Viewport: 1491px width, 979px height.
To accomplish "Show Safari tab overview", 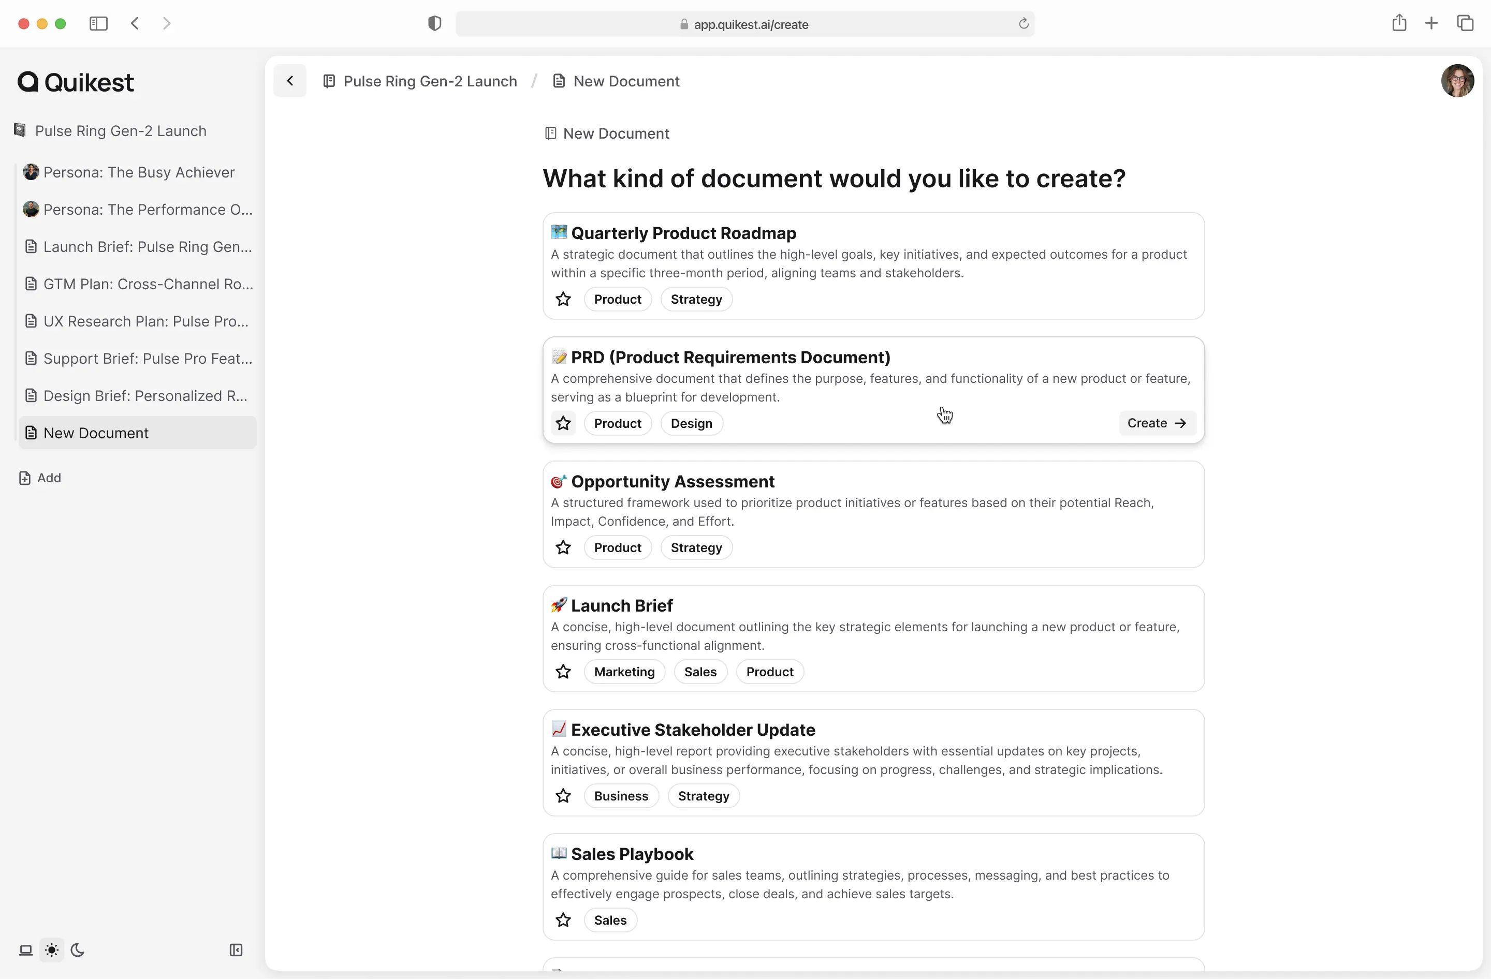I will point(1465,24).
